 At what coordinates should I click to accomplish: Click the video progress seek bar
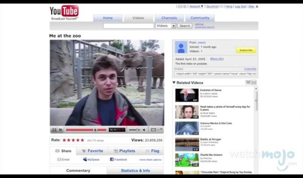point(86,130)
